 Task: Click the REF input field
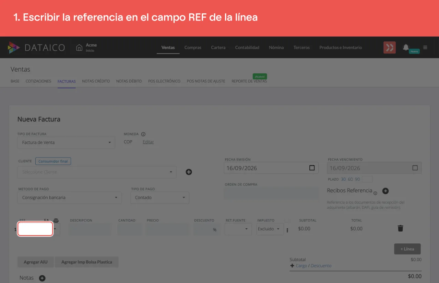pos(35,229)
